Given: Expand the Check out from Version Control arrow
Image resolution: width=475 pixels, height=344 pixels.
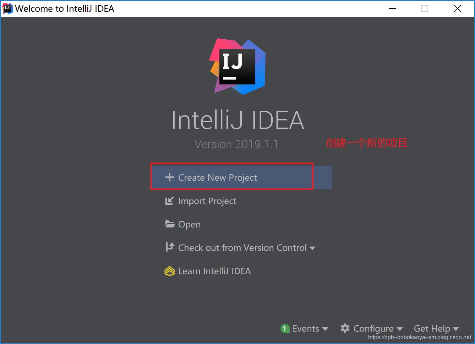Looking at the screenshot, I should point(312,248).
